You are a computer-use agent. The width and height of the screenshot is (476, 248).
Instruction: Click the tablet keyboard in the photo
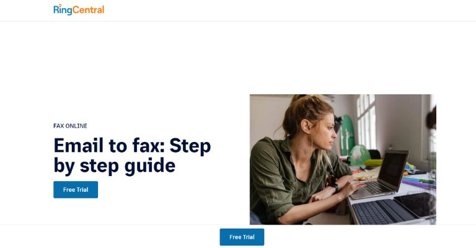tap(382, 211)
